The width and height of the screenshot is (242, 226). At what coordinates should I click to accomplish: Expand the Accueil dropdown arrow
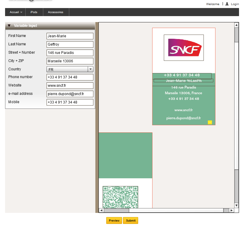pos(21,12)
